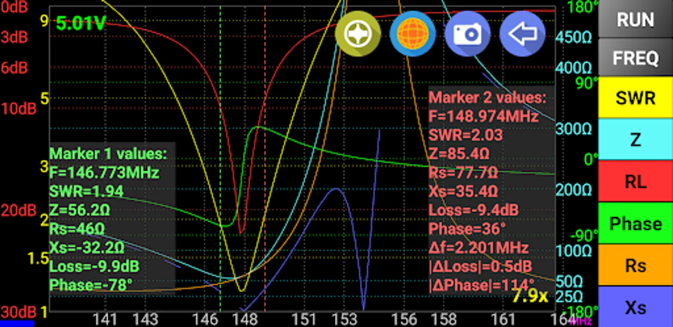This screenshot has height=327, width=673.
Task: Select Marker 1 frequency F=146.773MHz
Action: (x=104, y=173)
